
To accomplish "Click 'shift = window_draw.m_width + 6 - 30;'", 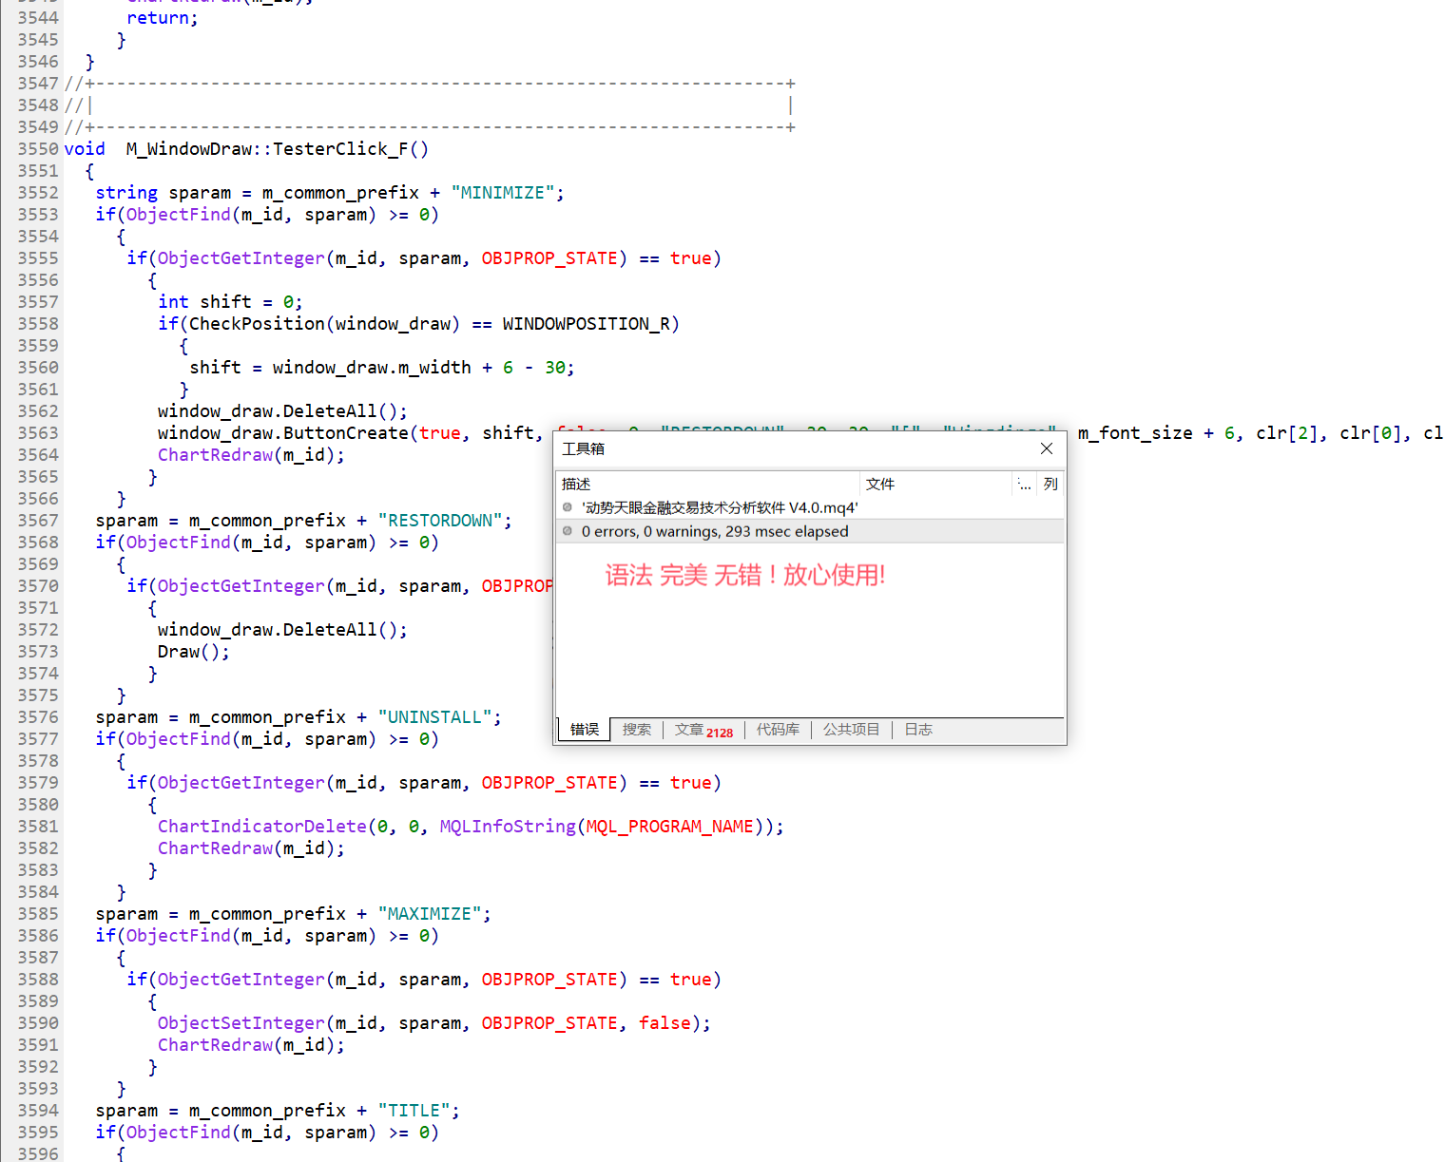I will click(x=382, y=368).
